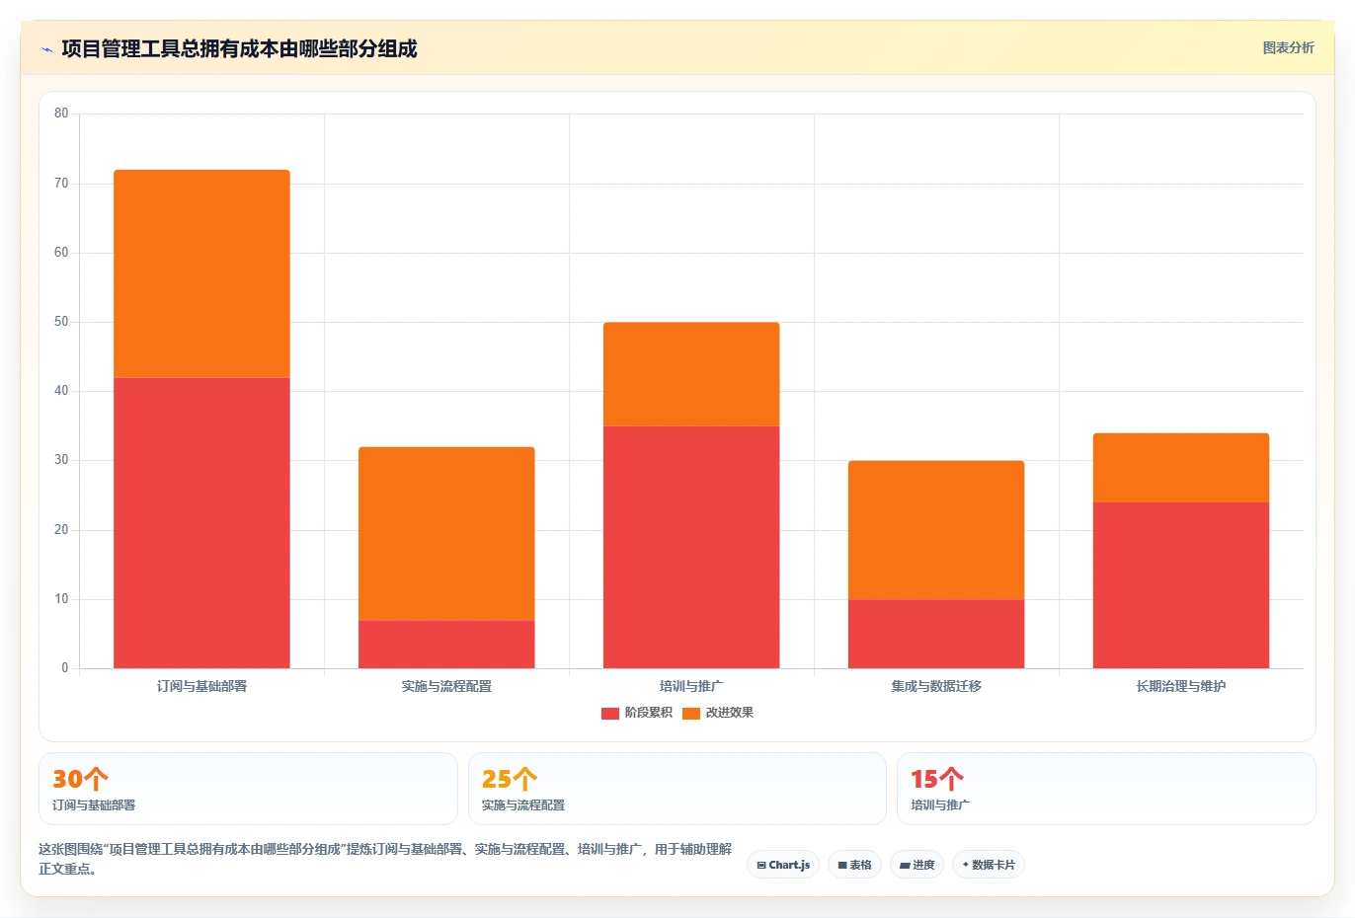Click the 订阅与基础部署 x-axis label
Screen dimensions: 1355x918
tap(201, 686)
